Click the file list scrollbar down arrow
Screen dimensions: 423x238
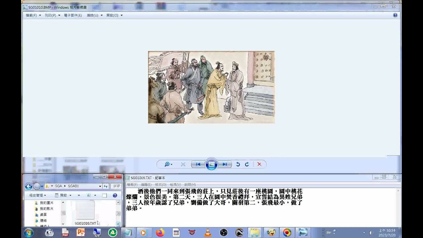coord(118,224)
